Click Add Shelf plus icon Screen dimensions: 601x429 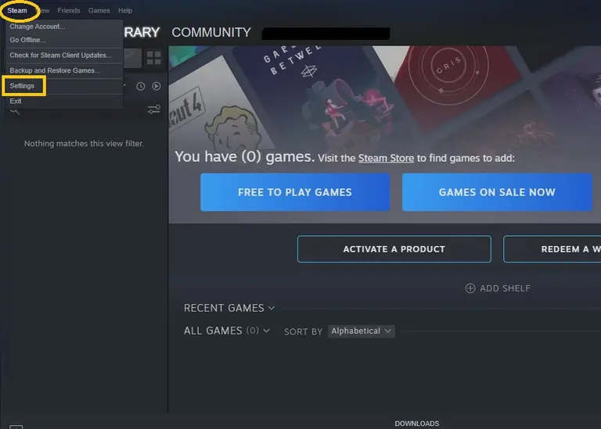point(470,288)
